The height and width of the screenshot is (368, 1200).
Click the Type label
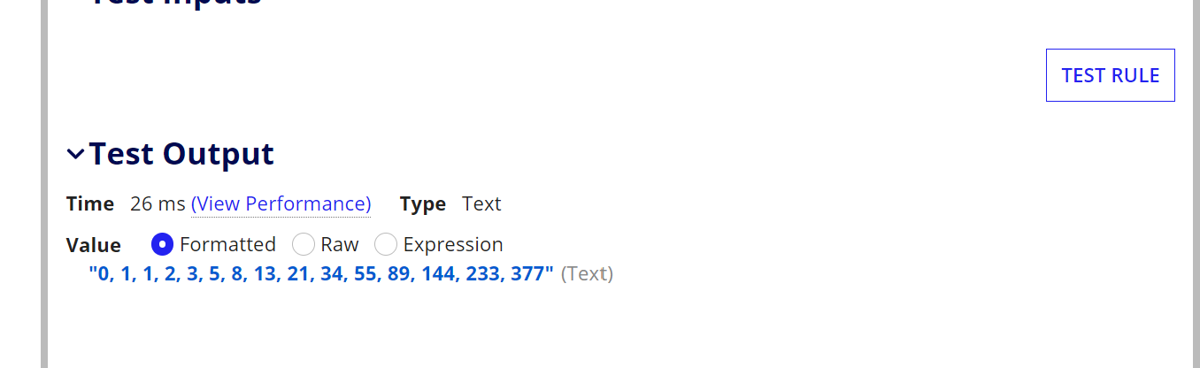pyautogui.click(x=422, y=204)
